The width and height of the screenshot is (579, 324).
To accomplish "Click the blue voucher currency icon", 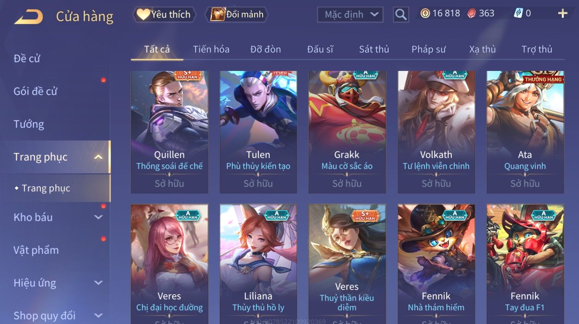I will click(x=518, y=13).
